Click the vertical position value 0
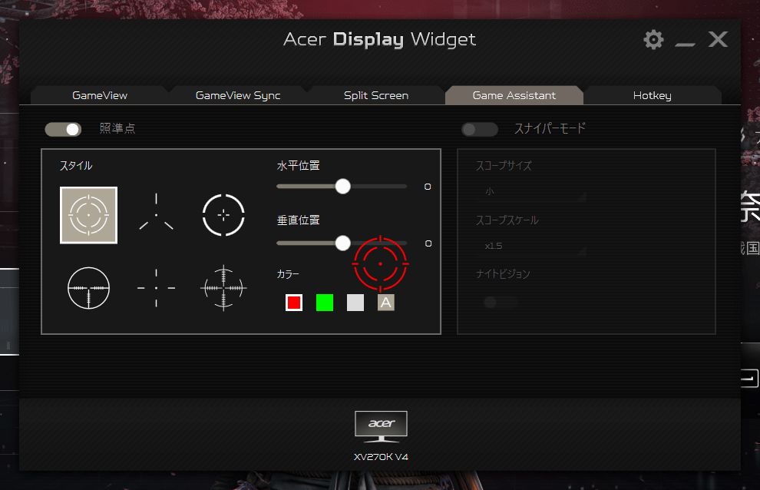 click(428, 243)
